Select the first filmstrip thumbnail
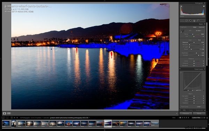The image size is (209, 131). (x=6, y=123)
